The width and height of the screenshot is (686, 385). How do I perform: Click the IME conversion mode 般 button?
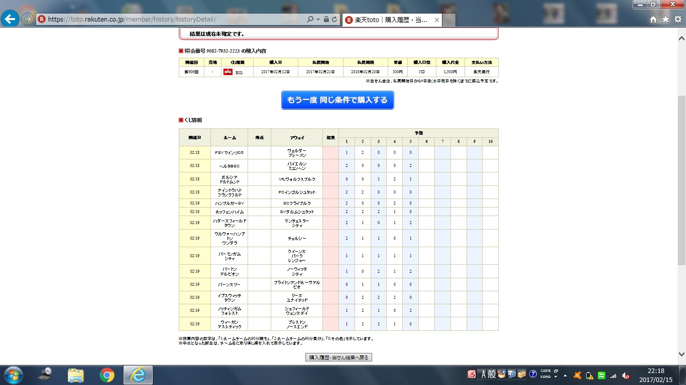pos(492,374)
